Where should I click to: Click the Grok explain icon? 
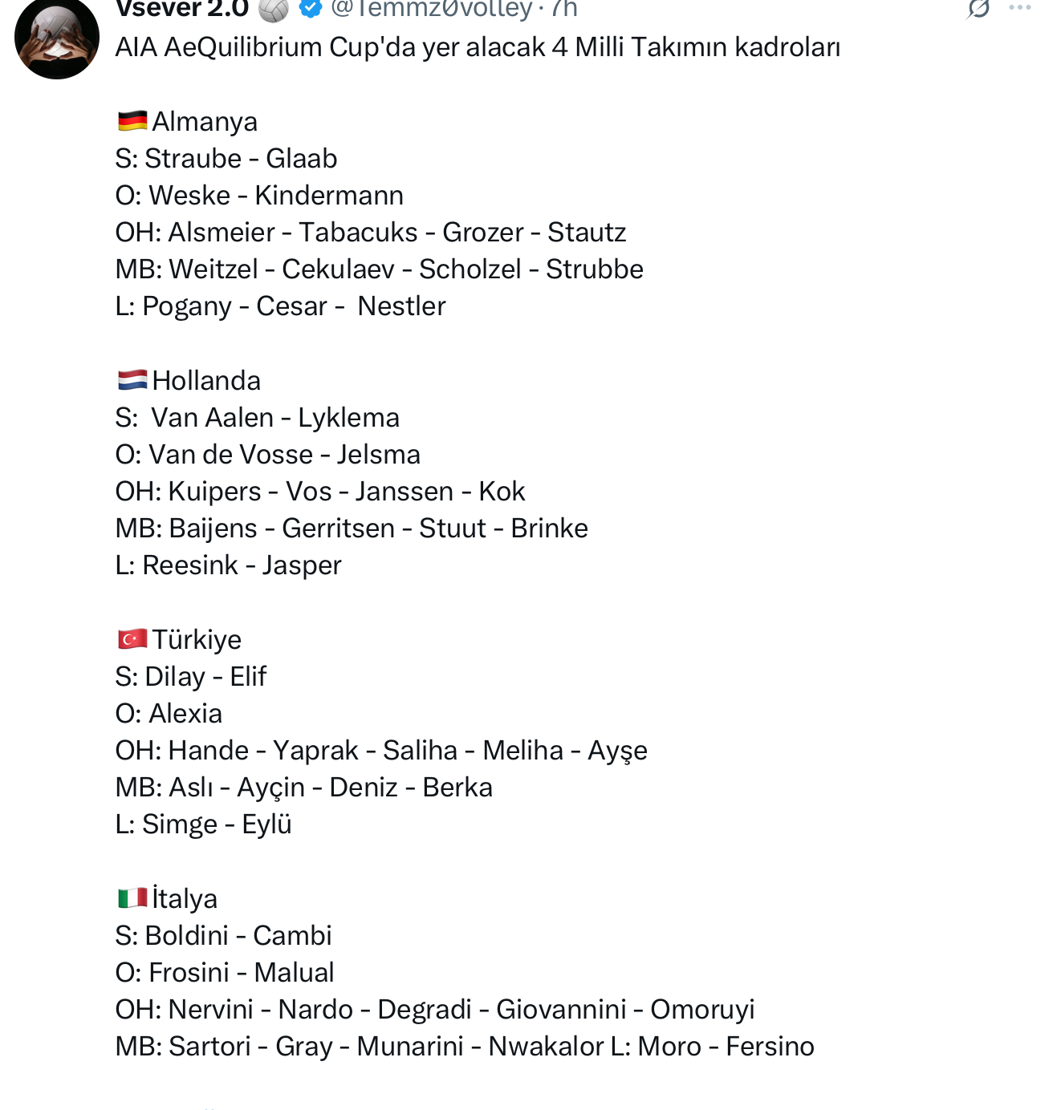978,8
